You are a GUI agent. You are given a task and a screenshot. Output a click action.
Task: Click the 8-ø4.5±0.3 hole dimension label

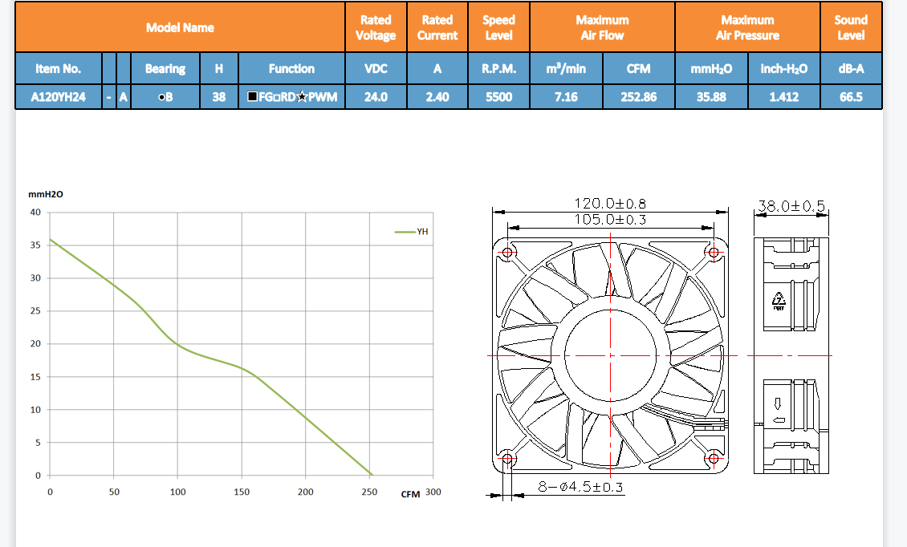580,486
